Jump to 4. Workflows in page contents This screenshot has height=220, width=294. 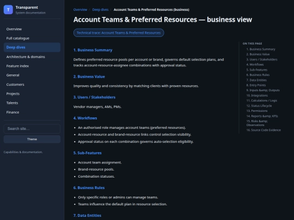(x=255, y=65)
